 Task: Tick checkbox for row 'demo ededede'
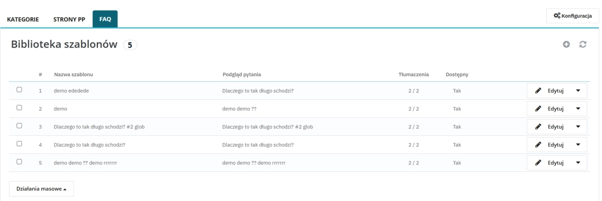(x=19, y=90)
